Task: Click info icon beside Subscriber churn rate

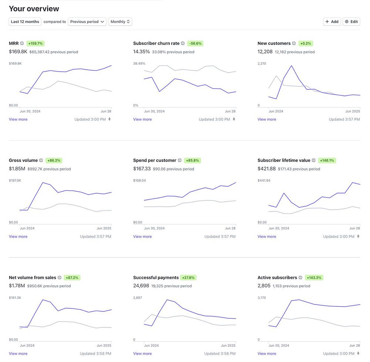Action: [x=183, y=43]
